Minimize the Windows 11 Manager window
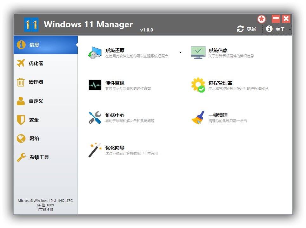 [x=276, y=19]
